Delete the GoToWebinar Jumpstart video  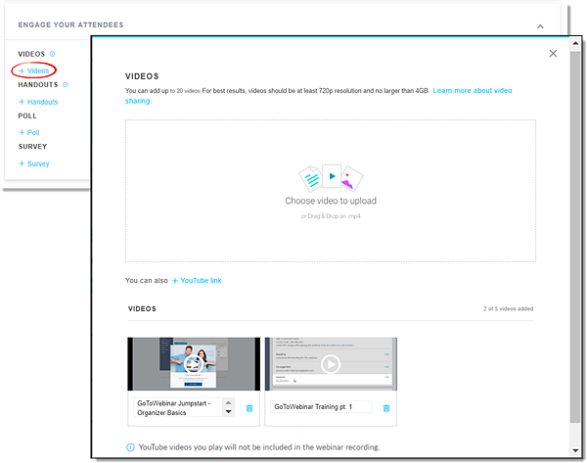pos(249,408)
